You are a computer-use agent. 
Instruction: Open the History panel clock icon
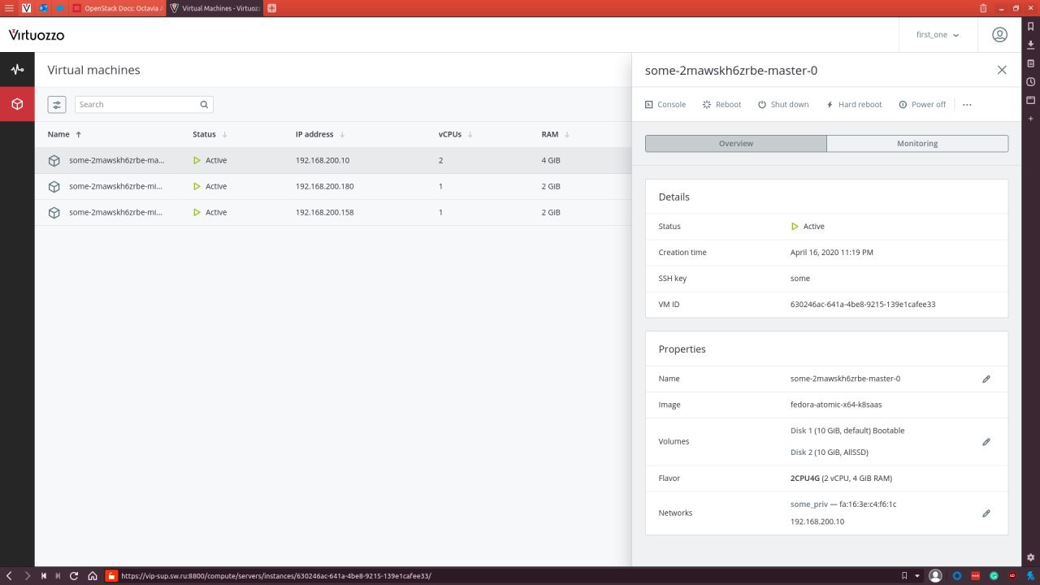(1030, 82)
